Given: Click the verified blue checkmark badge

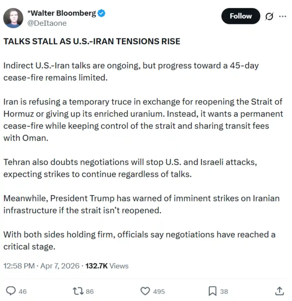Looking at the screenshot, I should pyautogui.click(x=101, y=13).
